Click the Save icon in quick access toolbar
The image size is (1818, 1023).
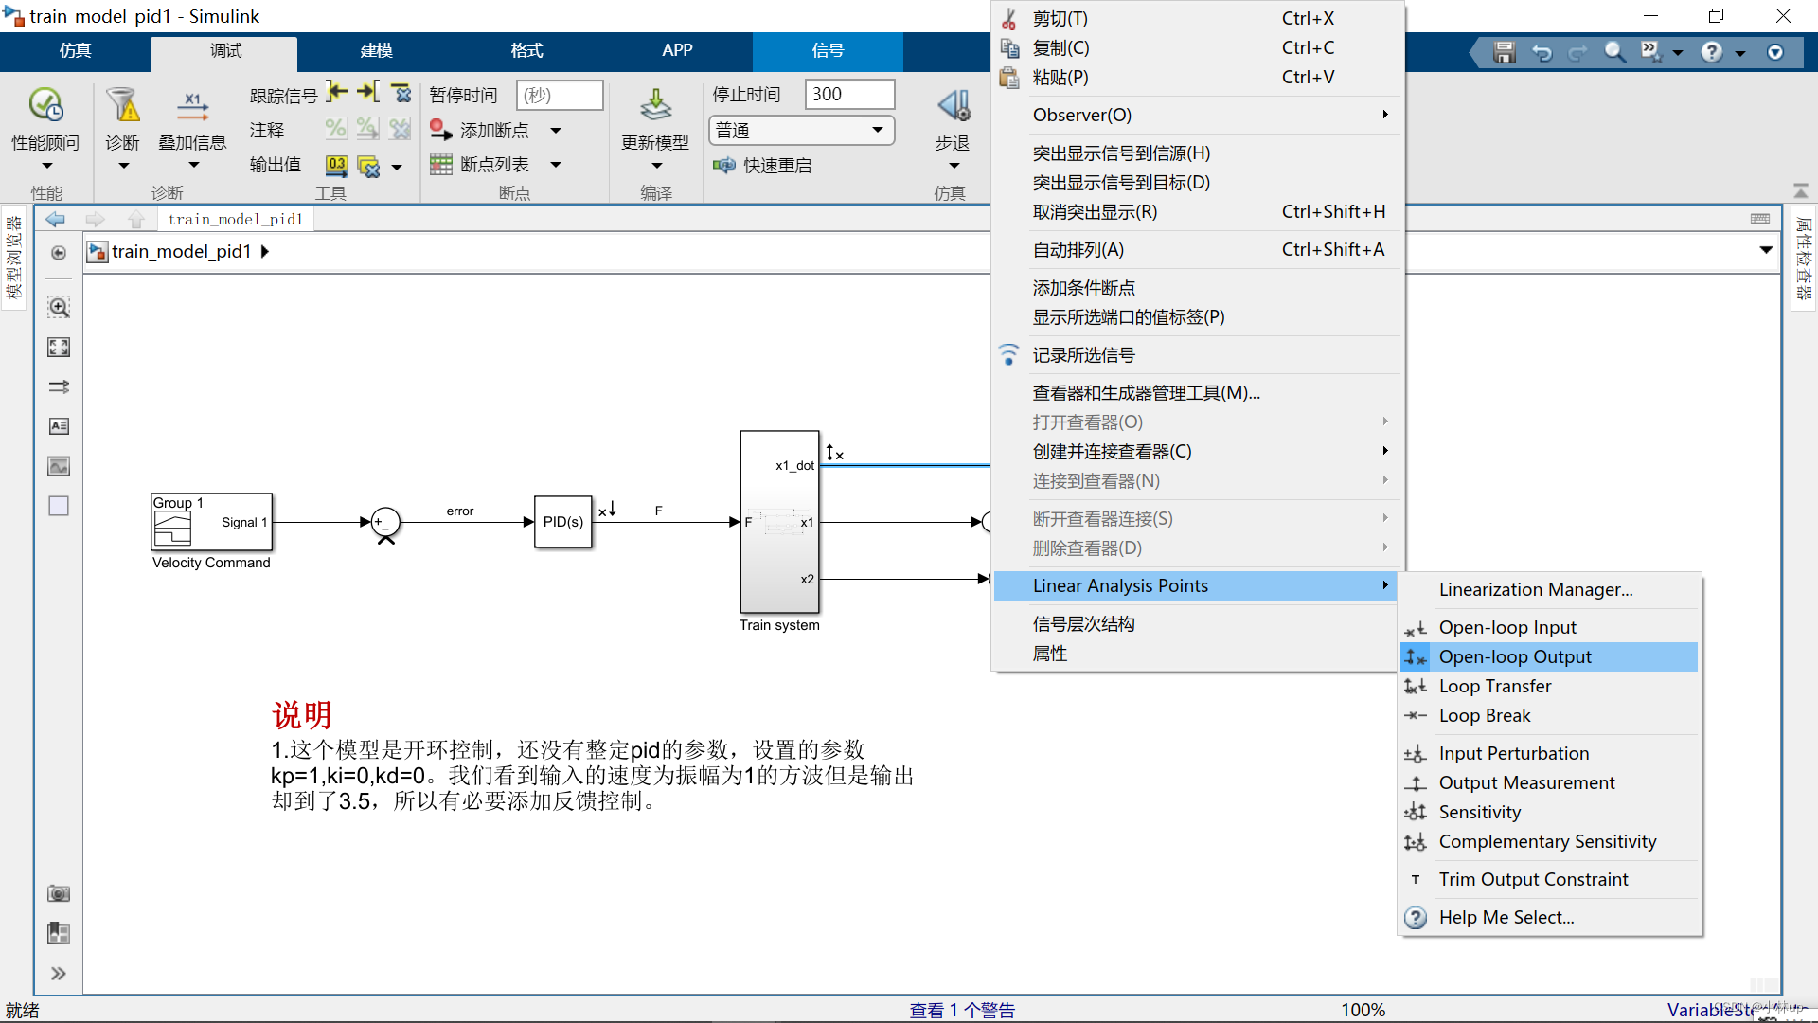pyautogui.click(x=1504, y=52)
